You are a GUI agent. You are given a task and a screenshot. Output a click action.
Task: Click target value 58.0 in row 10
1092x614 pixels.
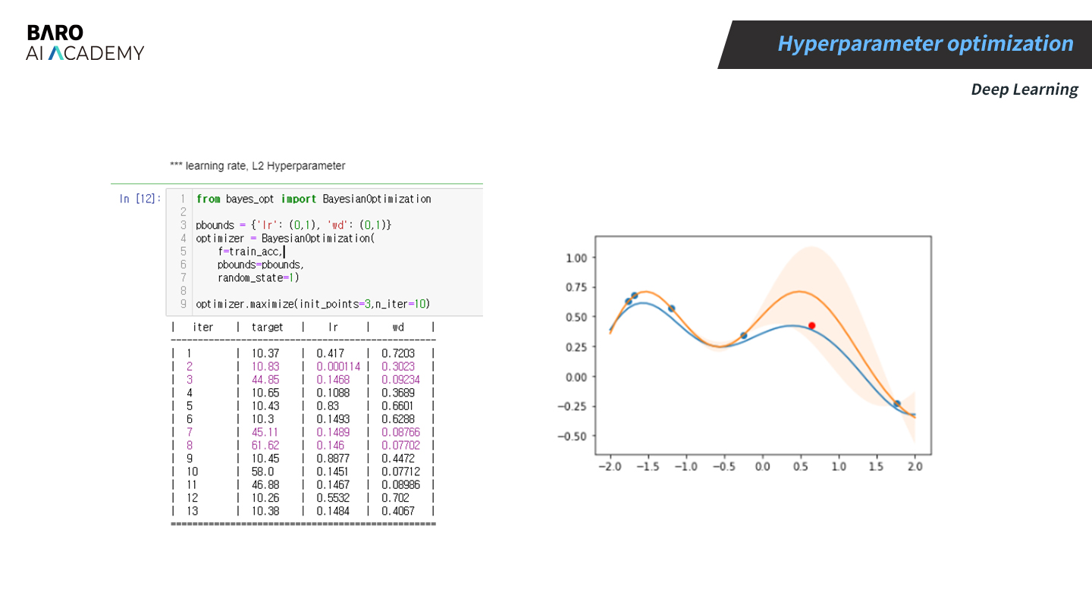point(262,471)
